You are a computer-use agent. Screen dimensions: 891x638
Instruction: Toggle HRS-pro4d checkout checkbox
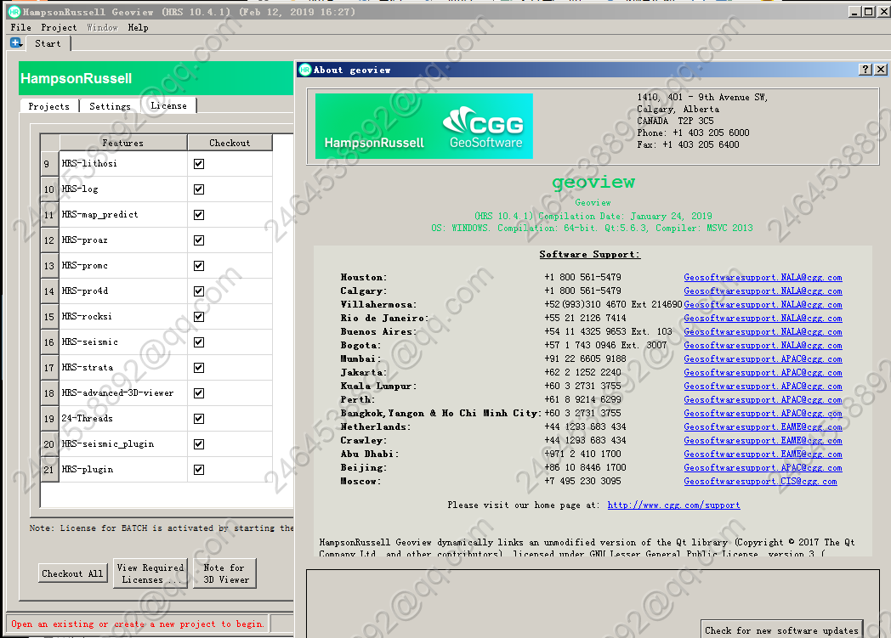pos(199,291)
